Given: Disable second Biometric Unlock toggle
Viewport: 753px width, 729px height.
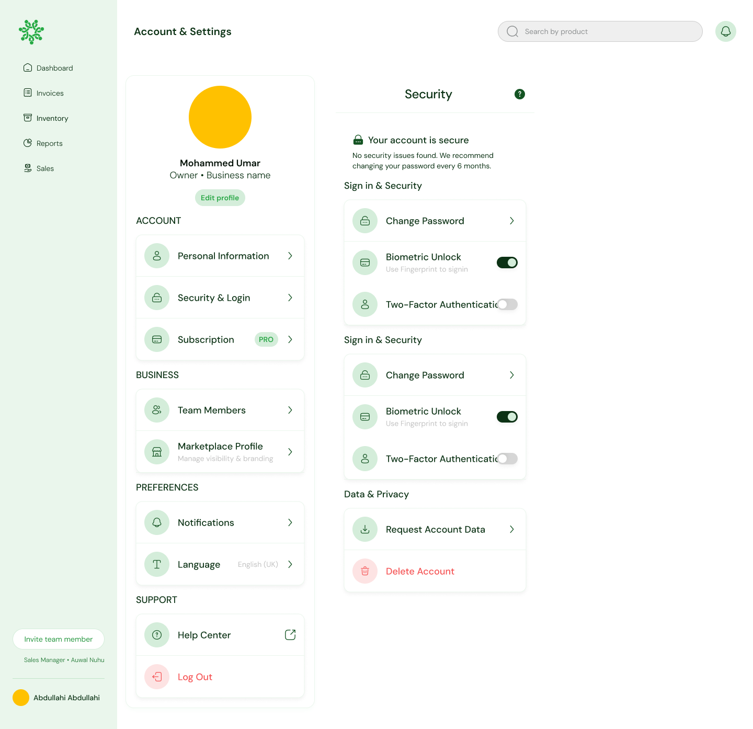Looking at the screenshot, I should (x=507, y=417).
